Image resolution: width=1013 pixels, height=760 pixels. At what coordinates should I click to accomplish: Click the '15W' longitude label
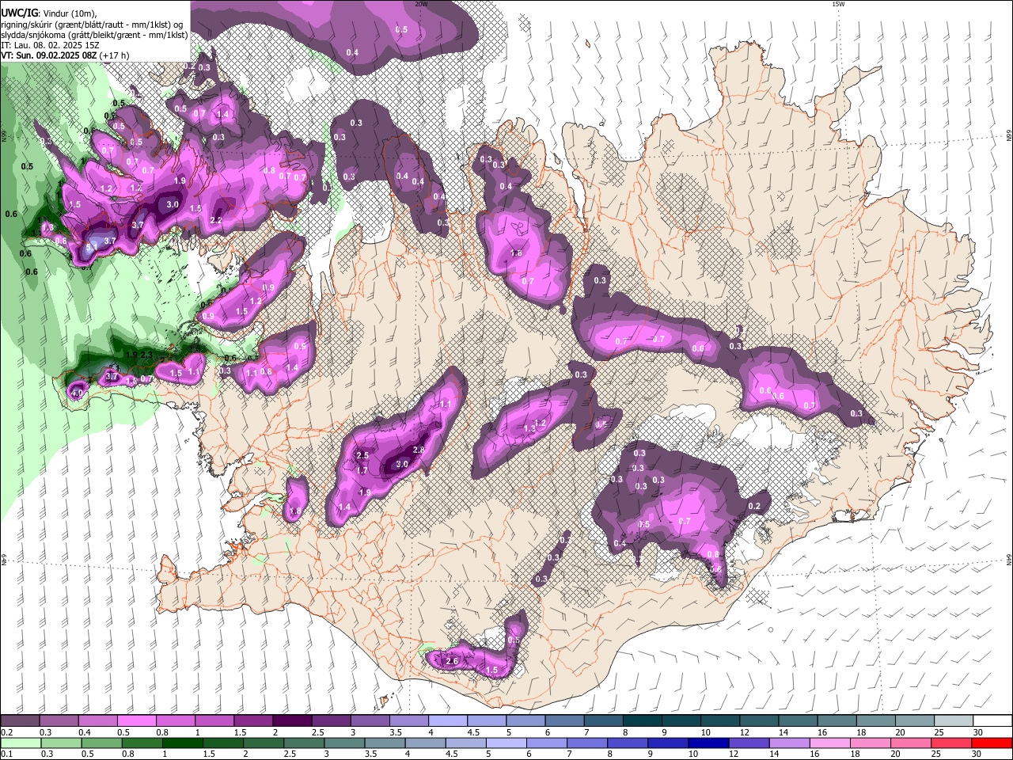838,4
